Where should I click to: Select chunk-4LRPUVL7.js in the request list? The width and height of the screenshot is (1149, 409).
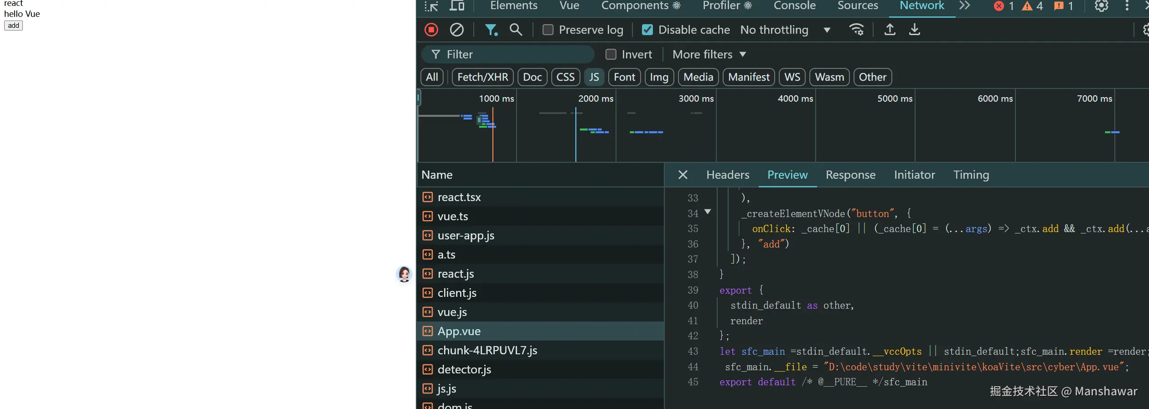(487, 350)
